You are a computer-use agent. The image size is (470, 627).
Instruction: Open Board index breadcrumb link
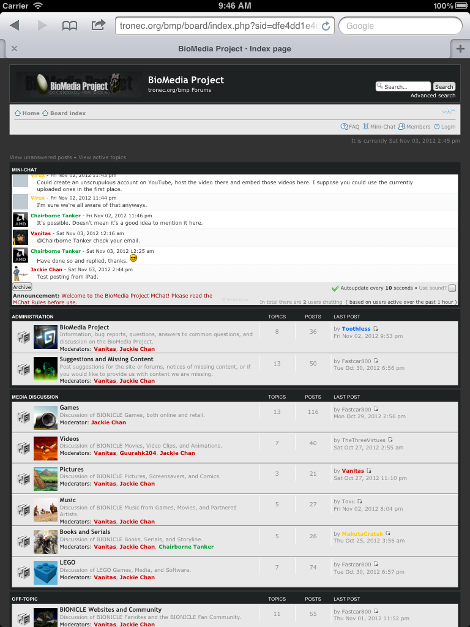click(68, 113)
